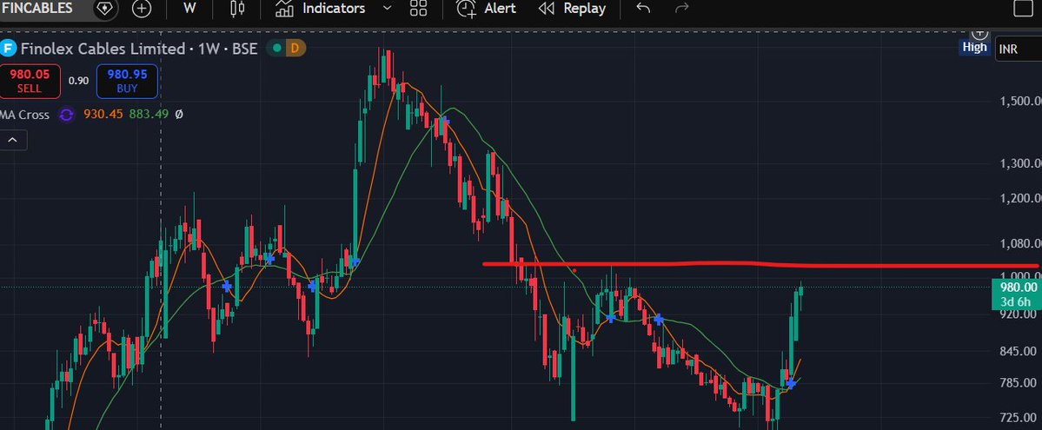The height and width of the screenshot is (430, 1042).
Task: Select the MA Cross indicator legend
Action: click(x=25, y=115)
